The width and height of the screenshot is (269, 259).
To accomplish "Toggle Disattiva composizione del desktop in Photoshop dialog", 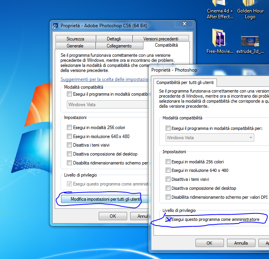I will [168, 188].
